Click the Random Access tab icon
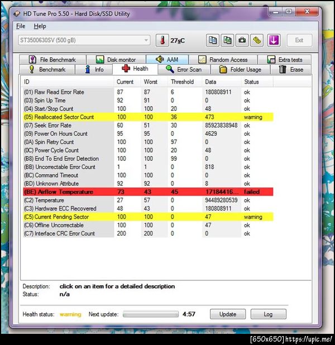This screenshot has width=335, height=345. tap(202, 59)
